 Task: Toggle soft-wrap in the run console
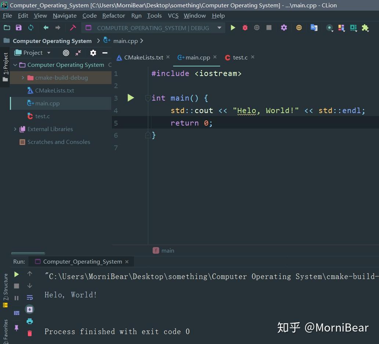tap(29, 298)
